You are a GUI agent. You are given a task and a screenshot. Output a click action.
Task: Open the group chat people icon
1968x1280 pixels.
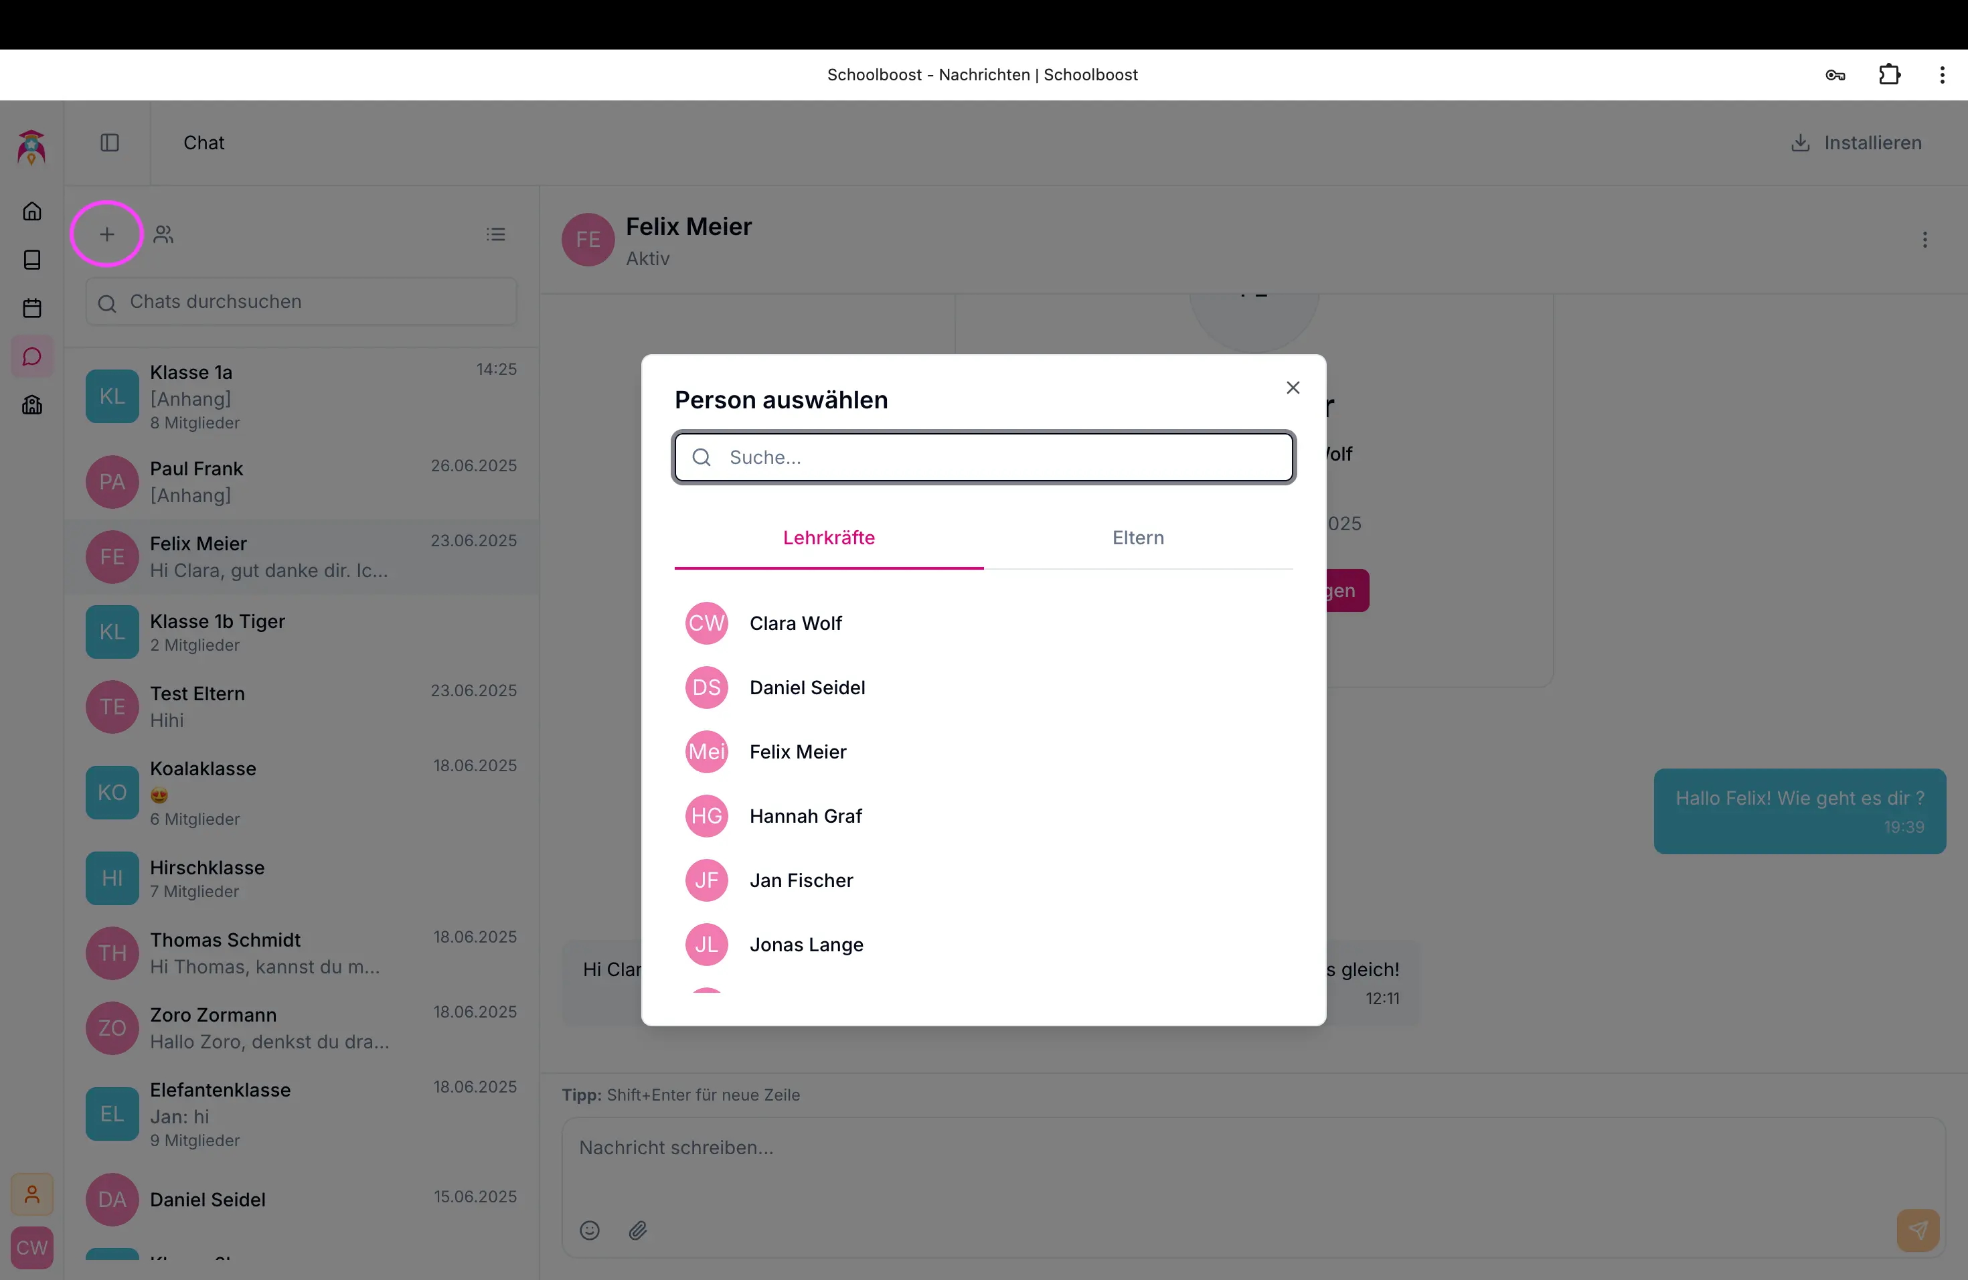point(164,235)
